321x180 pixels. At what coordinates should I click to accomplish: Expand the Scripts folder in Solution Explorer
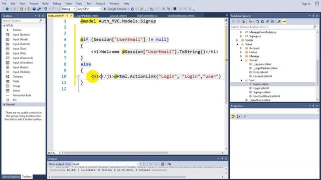tap(237, 40)
